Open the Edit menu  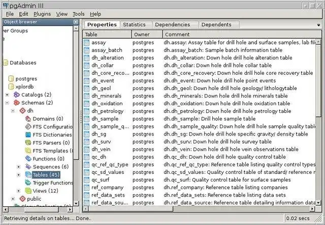click(23, 14)
